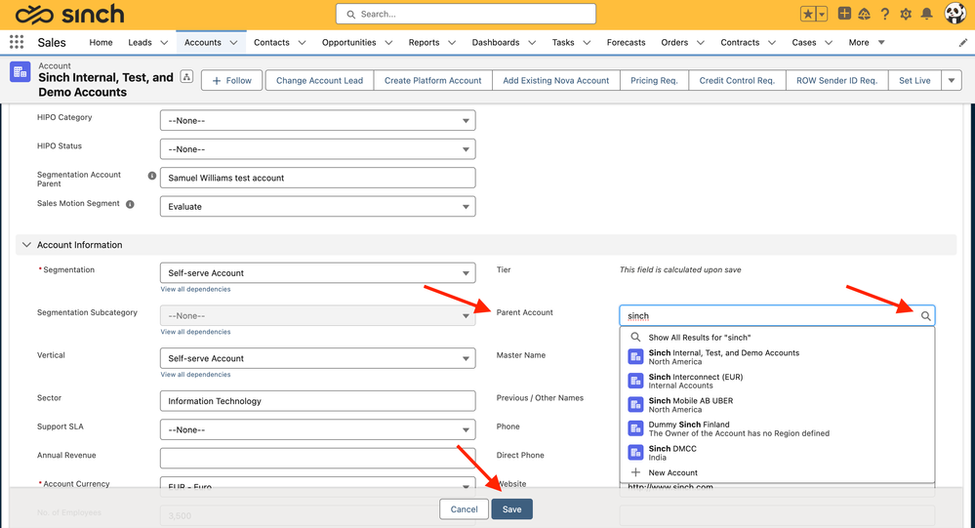Go to the Home tab

click(x=101, y=42)
